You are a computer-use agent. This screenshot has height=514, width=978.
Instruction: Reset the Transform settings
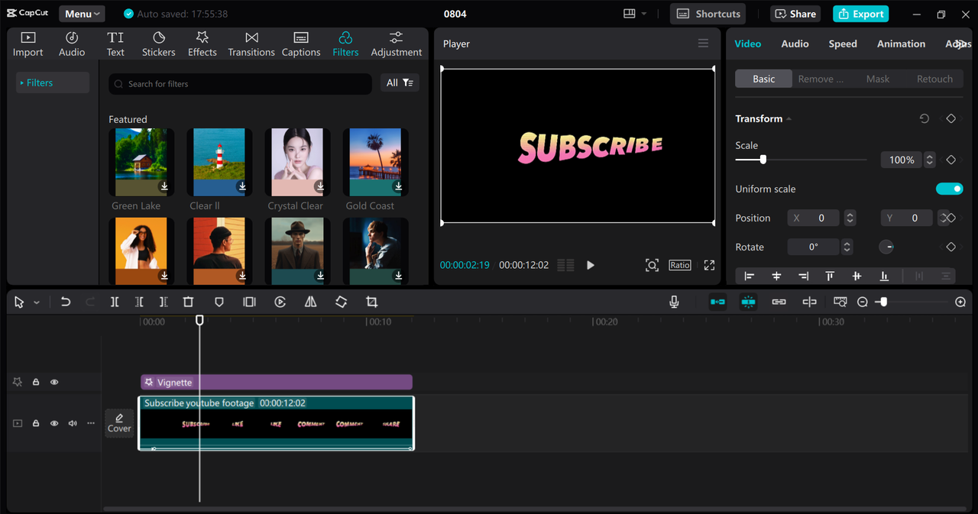[925, 119]
